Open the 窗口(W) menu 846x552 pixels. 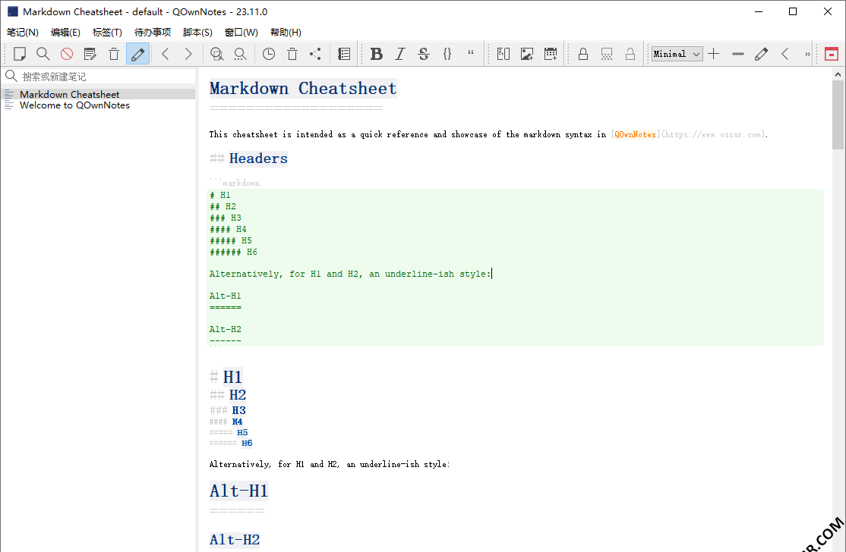point(241,33)
